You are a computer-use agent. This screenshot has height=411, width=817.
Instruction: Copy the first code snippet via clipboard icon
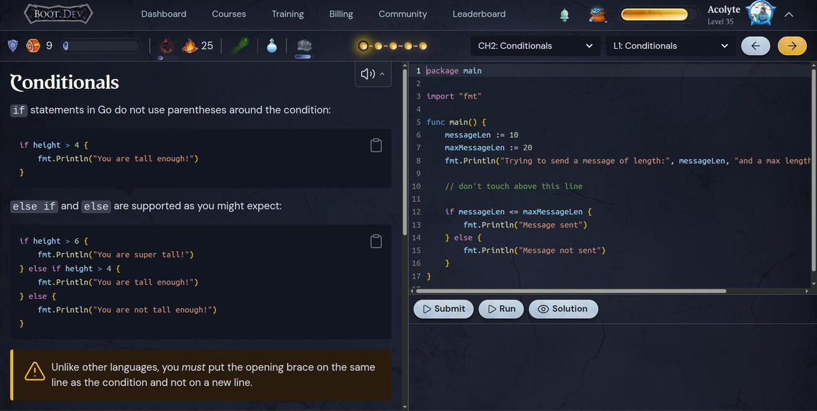(x=376, y=145)
